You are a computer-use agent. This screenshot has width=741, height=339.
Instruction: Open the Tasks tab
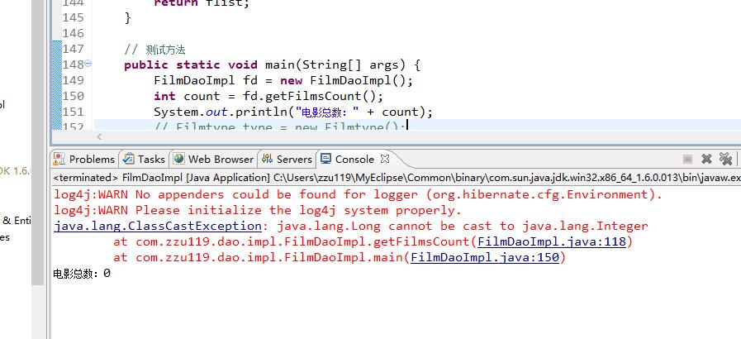[144, 160]
